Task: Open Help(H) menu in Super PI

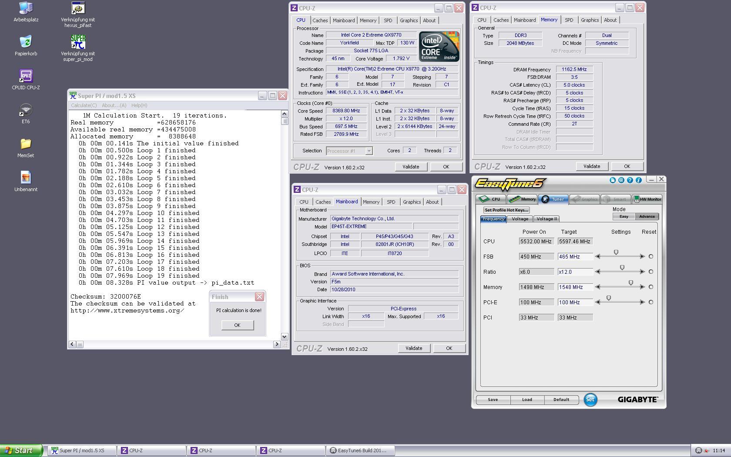Action: tap(139, 105)
